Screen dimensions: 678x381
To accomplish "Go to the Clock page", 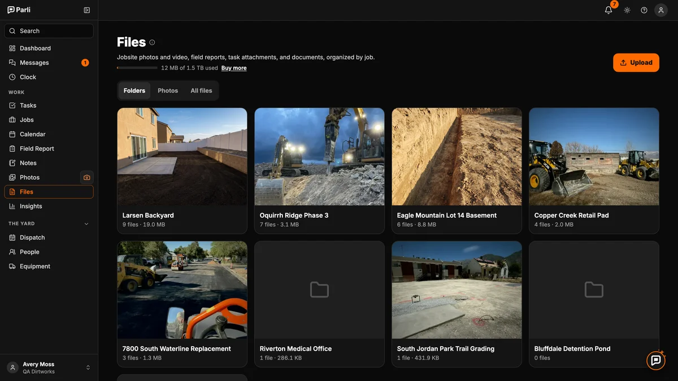I will point(49,77).
